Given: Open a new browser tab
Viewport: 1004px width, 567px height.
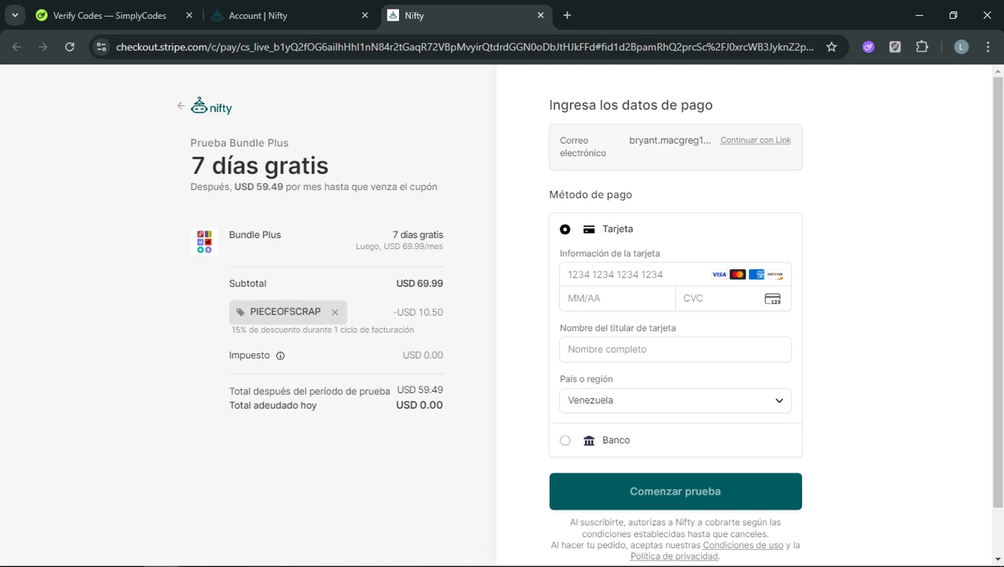Looking at the screenshot, I should (x=567, y=15).
